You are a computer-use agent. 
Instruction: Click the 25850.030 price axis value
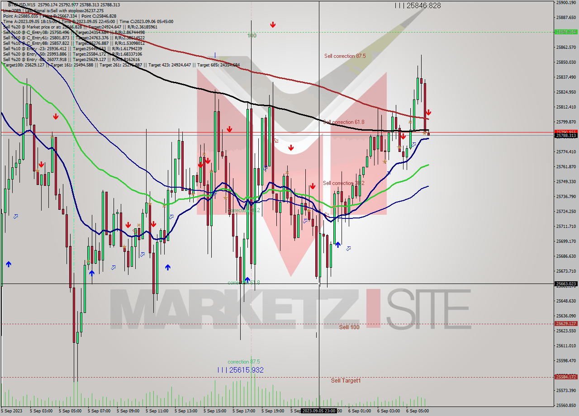click(566, 62)
